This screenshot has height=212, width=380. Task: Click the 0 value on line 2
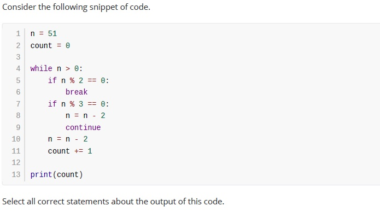(x=68, y=45)
